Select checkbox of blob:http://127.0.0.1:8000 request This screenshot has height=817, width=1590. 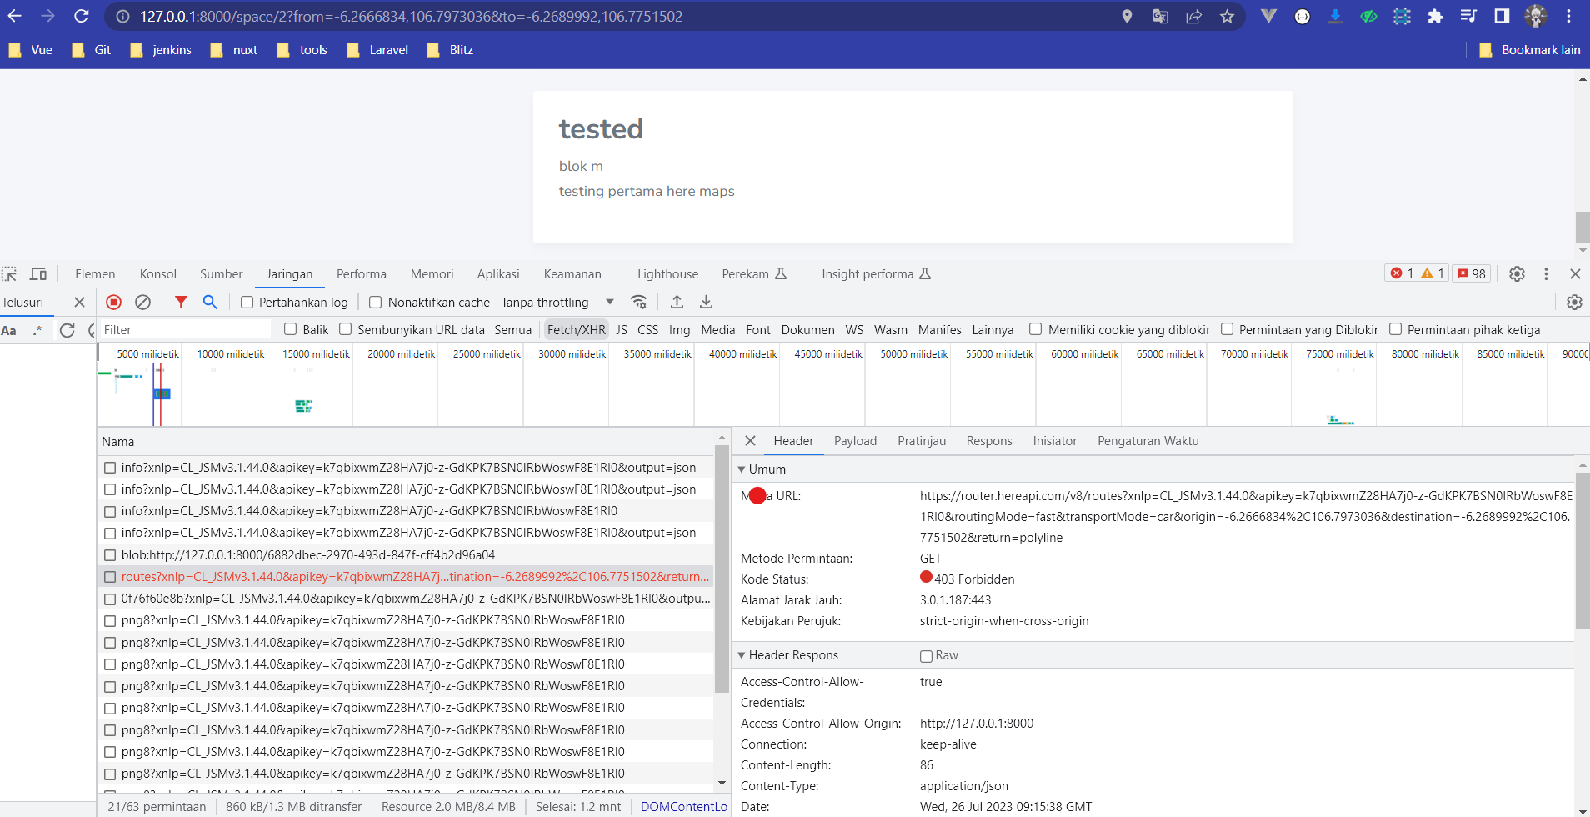(110, 555)
